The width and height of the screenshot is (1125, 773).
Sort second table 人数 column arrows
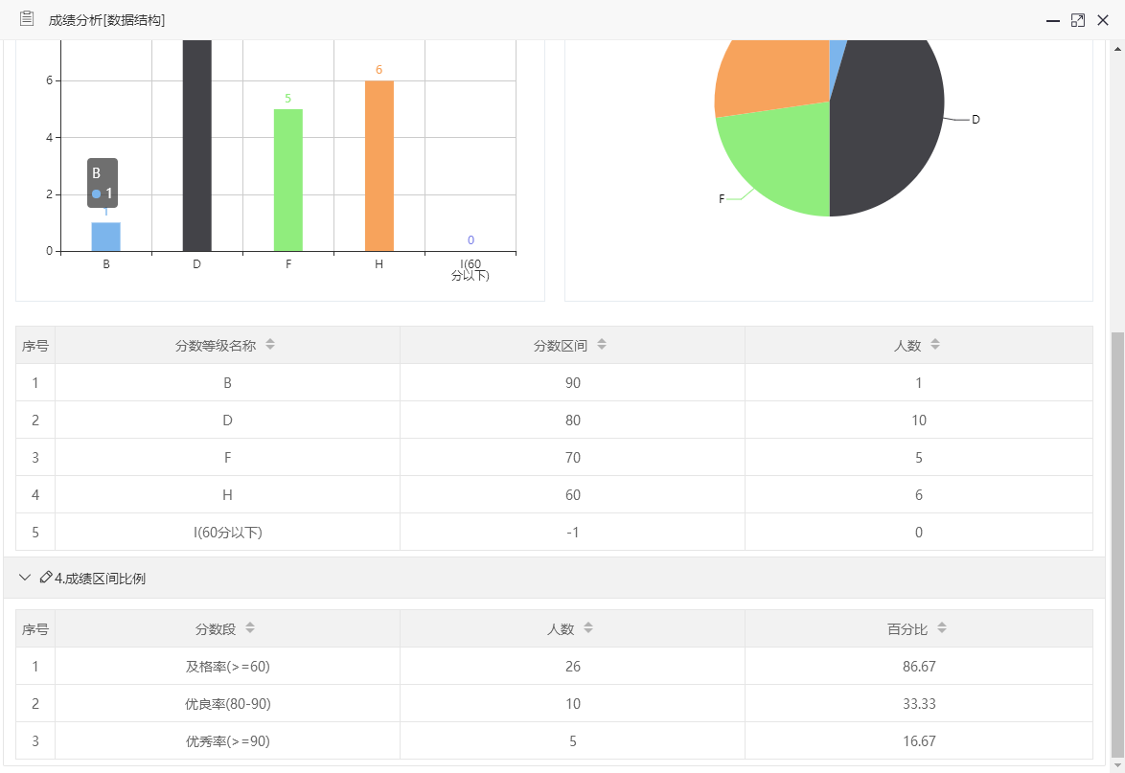click(587, 628)
